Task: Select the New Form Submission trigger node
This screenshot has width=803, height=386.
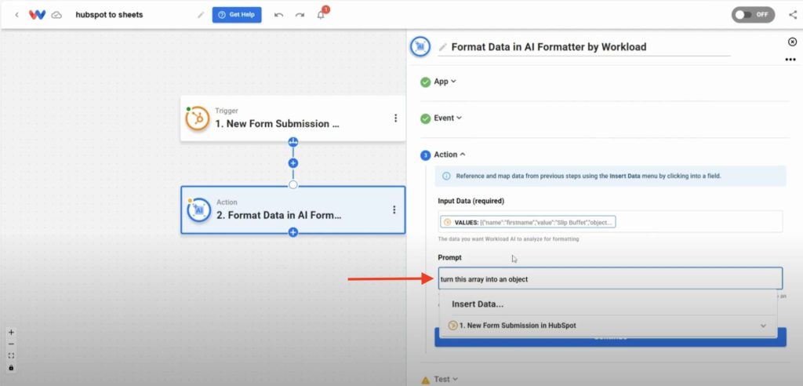Action: 293,118
